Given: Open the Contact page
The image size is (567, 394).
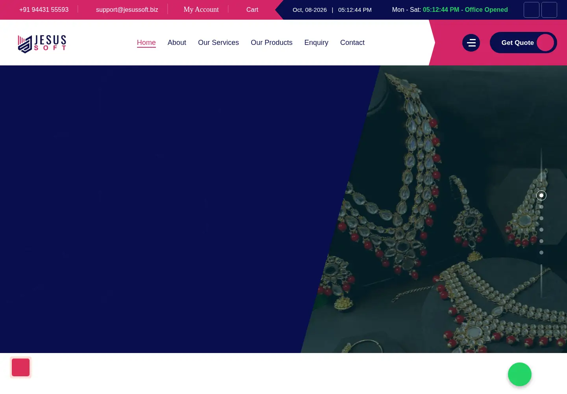Looking at the screenshot, I should point(352,43).
